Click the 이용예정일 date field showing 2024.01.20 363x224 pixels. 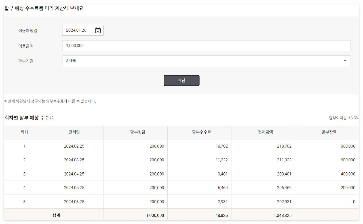click(83, 30)
